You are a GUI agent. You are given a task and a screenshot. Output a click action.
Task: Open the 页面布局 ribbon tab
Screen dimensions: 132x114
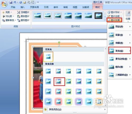34,7
